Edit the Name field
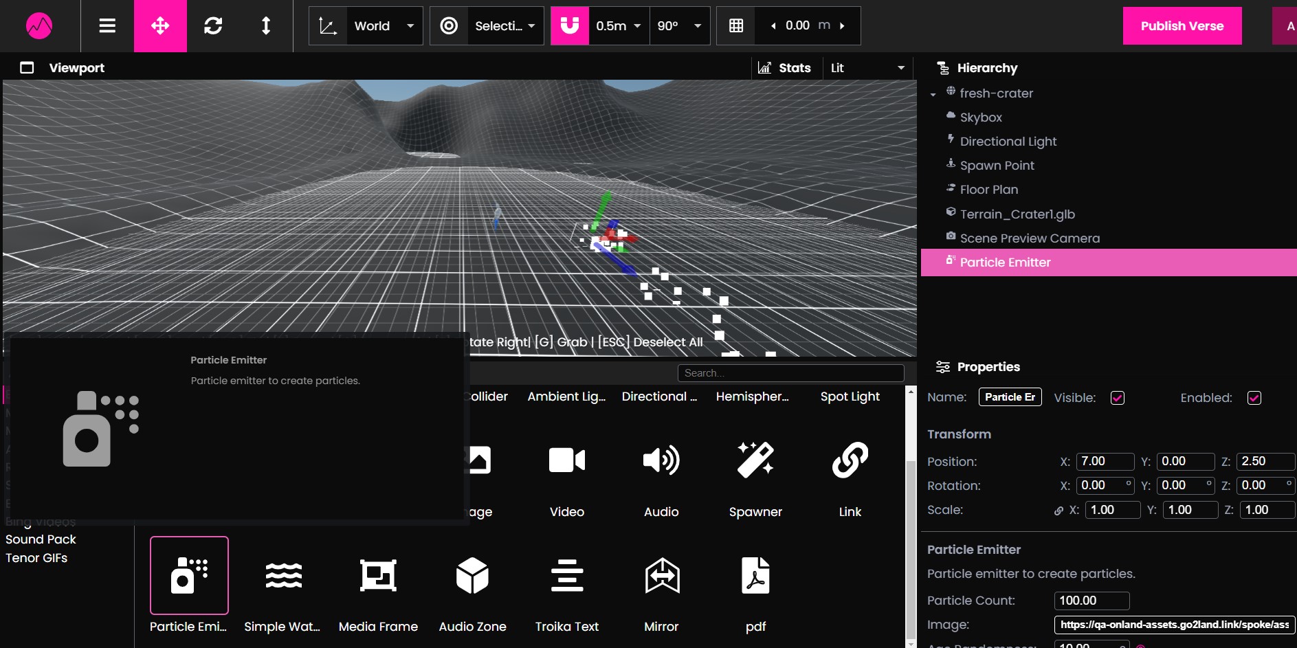The height and width of the screenshot is (648, 1297). pyautogui.click(x=1010, y=397)
